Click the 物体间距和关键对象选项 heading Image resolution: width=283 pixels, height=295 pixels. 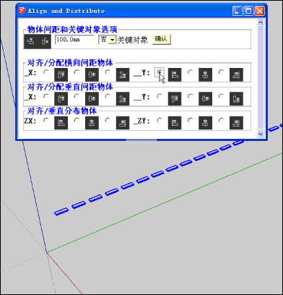72,30
